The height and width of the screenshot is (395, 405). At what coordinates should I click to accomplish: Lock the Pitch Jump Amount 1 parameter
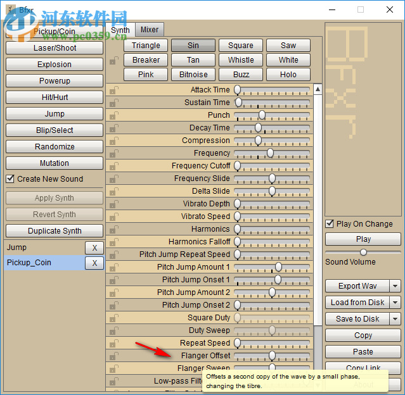[114, 267]
